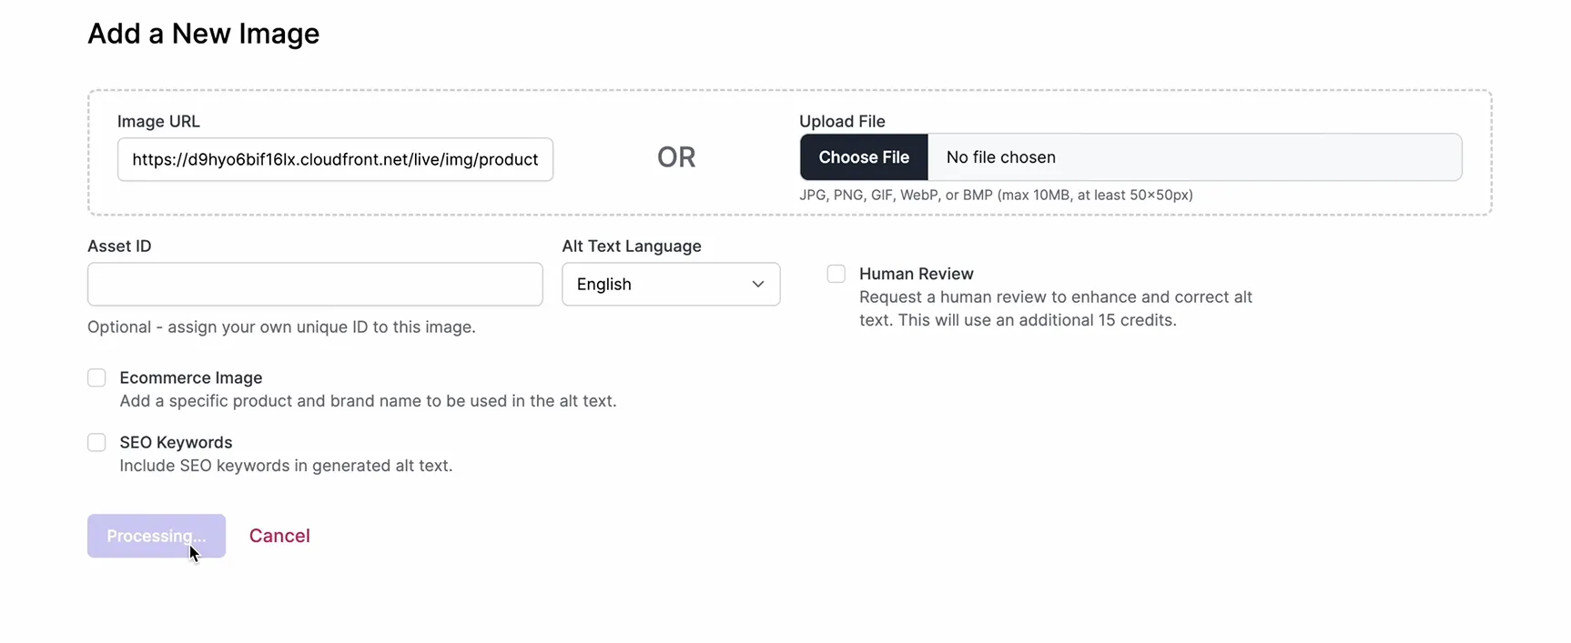Click the No file chosen area

pos(1001,156)
